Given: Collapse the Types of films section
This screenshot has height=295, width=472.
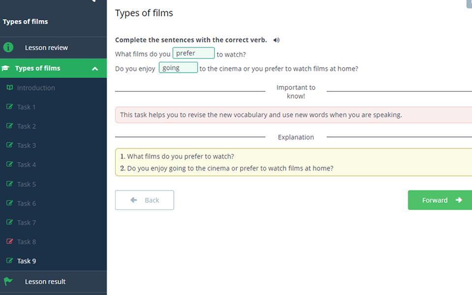Looking at the screenshot, I should click(95, 68).
